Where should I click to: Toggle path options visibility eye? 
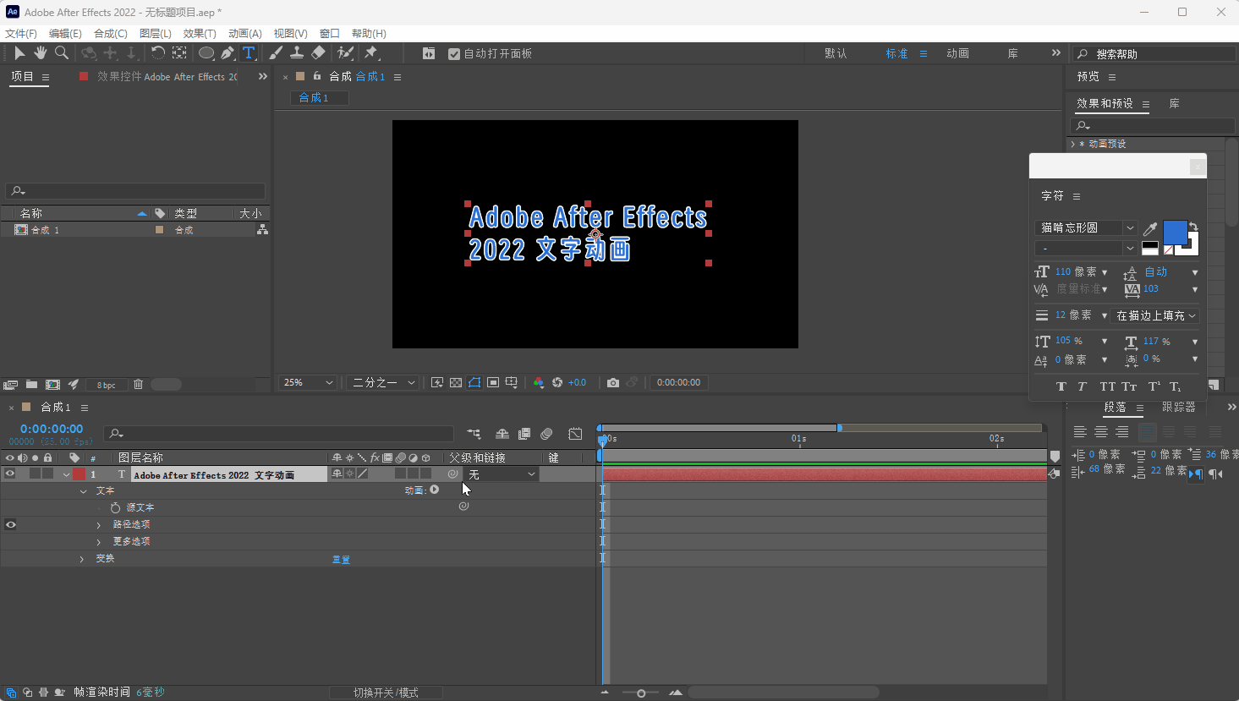[x=10, y=524]
